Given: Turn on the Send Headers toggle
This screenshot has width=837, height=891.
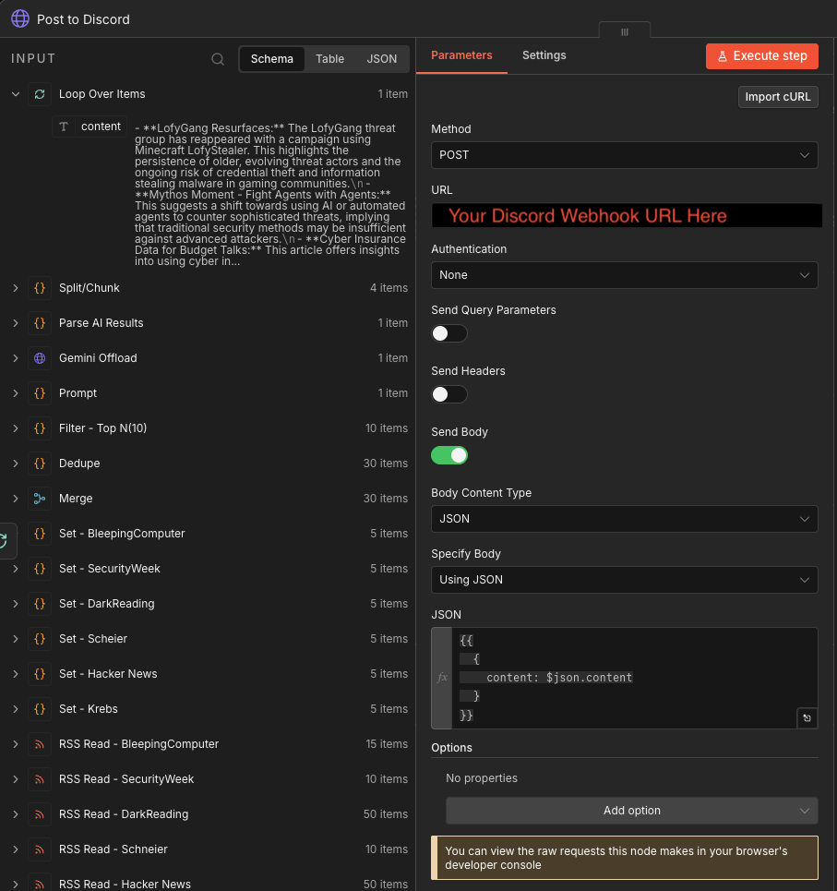Looking at the screenshot, I should pos(448,394).
